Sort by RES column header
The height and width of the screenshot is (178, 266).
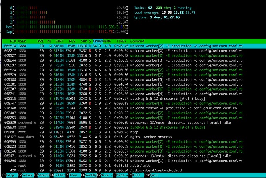point(72,41)
